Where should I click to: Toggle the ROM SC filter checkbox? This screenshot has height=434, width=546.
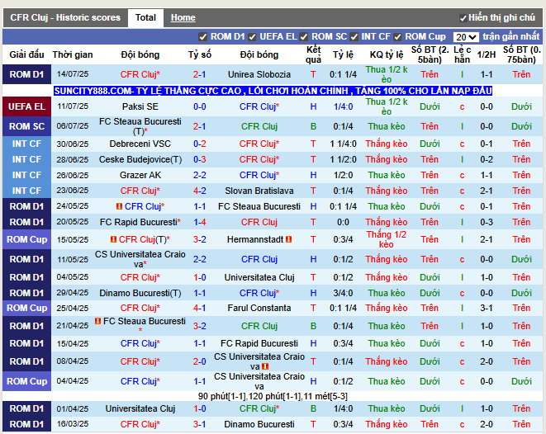tap(304, 37)
